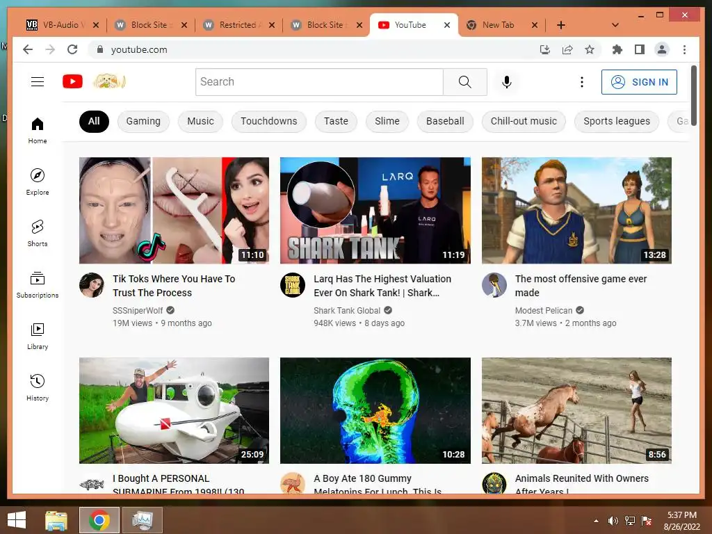Open personal submarine video thumbnail
Screen dimensions: 712x534
(174, 410)
